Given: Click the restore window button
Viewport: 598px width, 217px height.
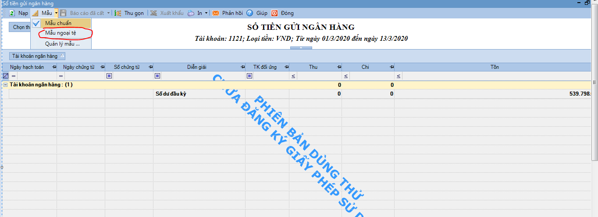Looking at the screenshot, I should point(587,3).
